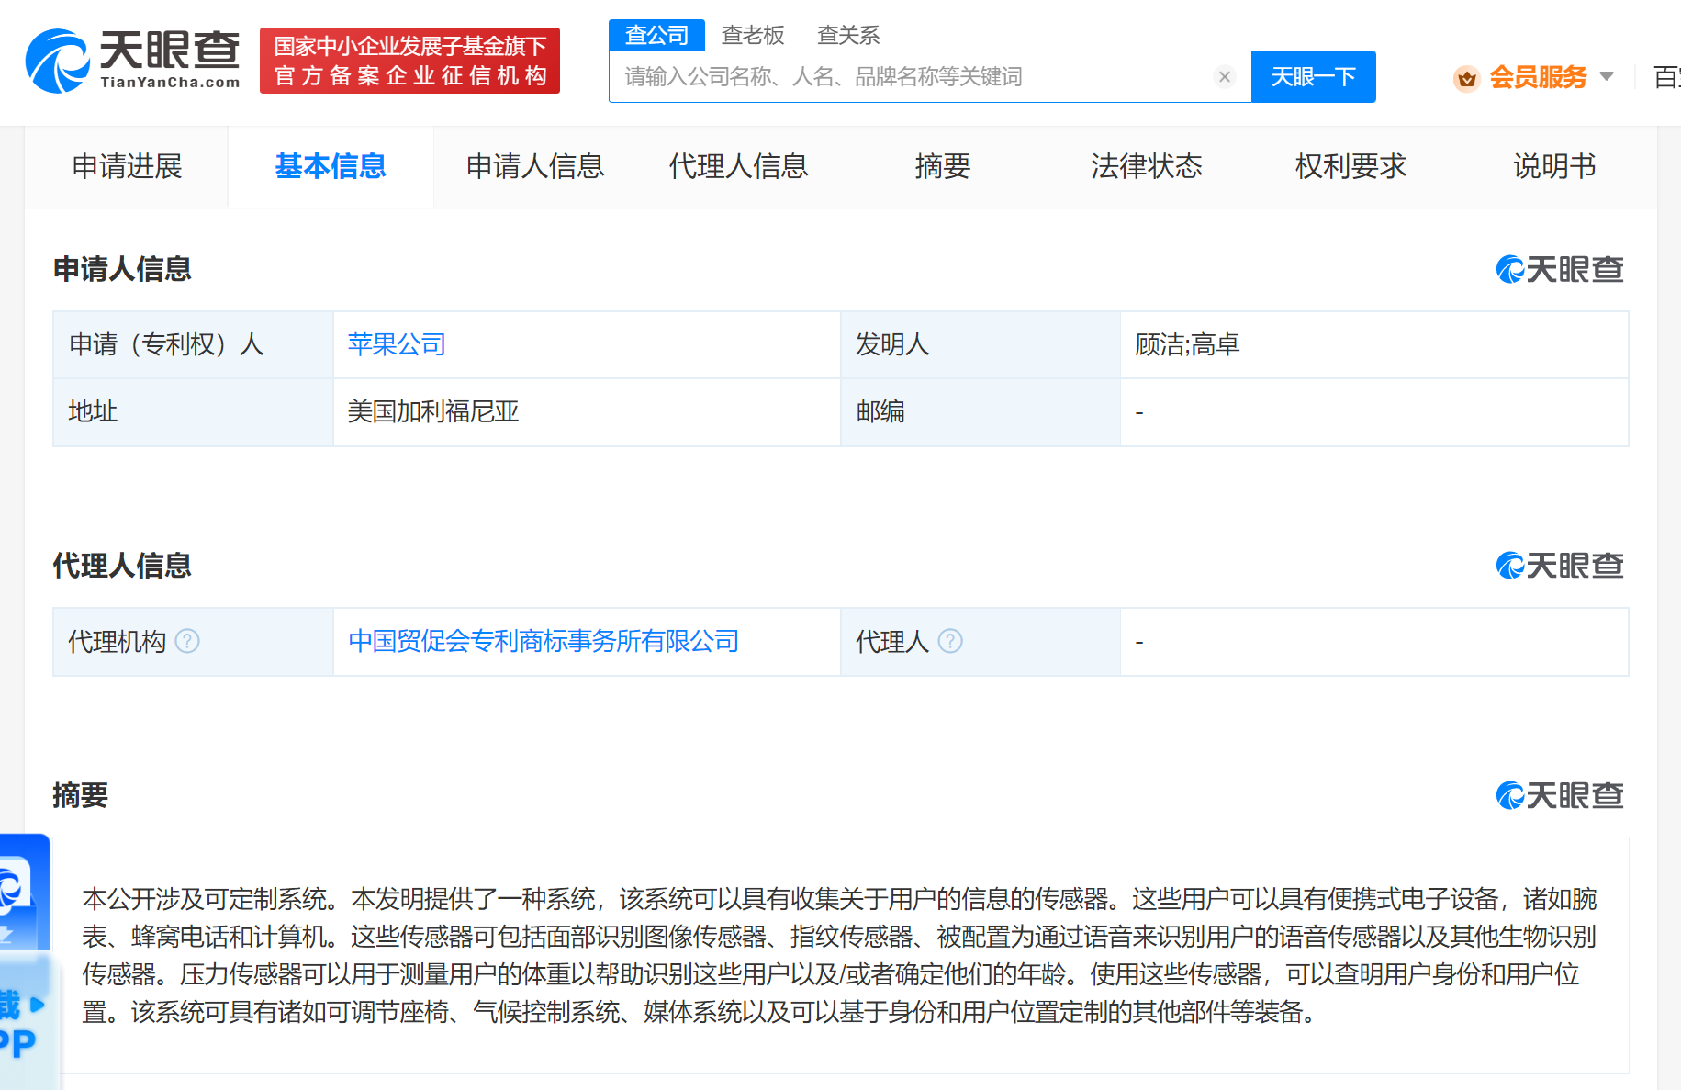The image size is (1681, 1090).
Task: Open the 权利要求 tab
Action: pos(1350,166)
